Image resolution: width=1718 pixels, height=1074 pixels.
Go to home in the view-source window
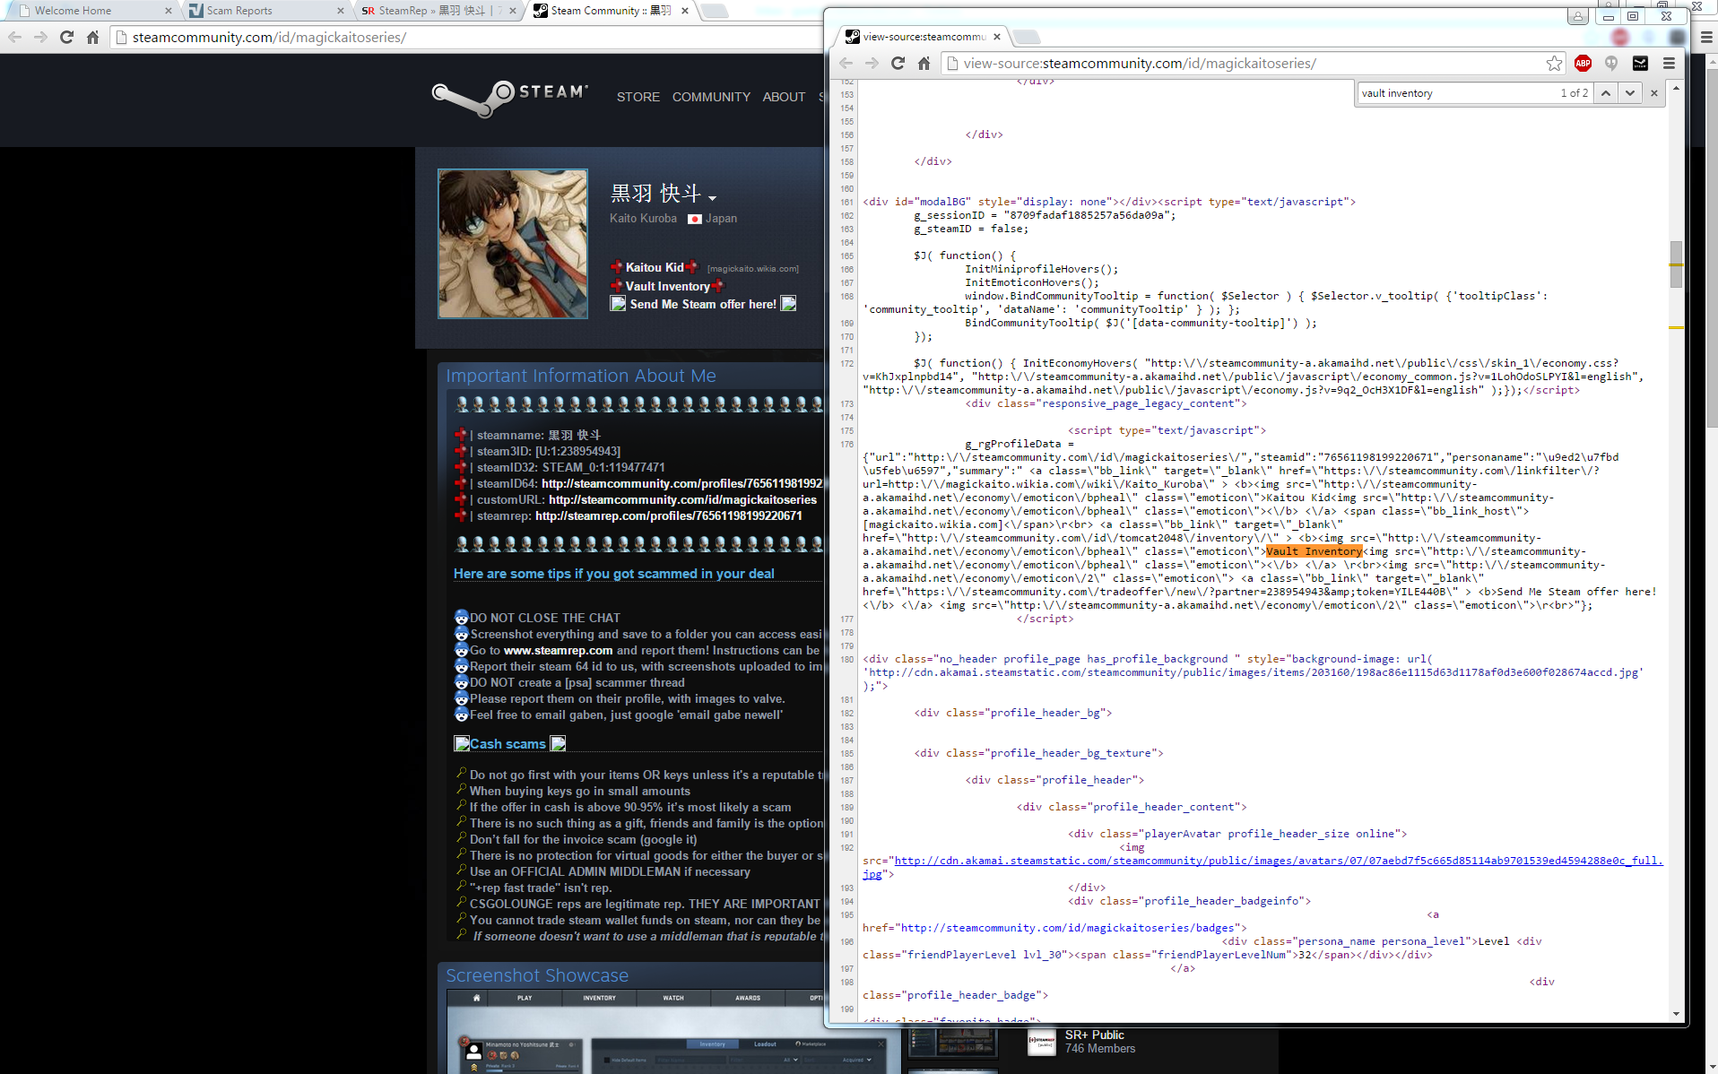[924, 63]
